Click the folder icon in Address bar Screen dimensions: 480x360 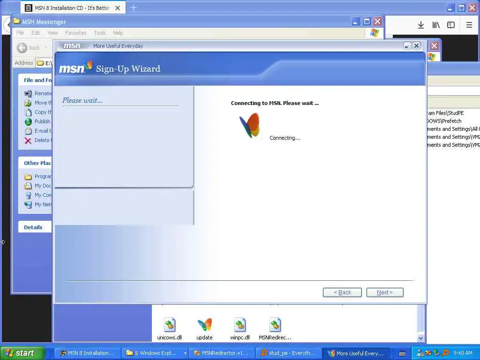pyautogui.click(x=40, y=63)
